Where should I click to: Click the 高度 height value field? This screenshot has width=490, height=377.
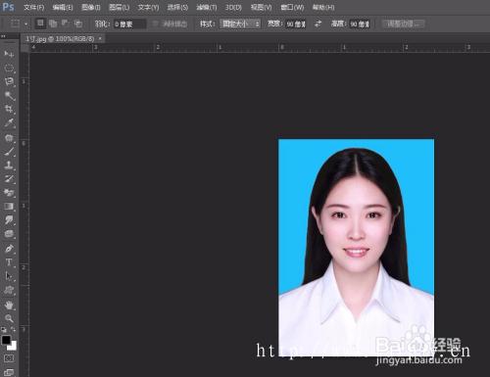tap(360, 24)
